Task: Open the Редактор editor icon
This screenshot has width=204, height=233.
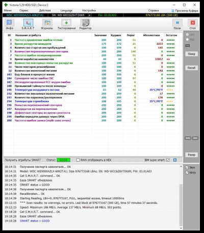Action: tap(85, 22)
